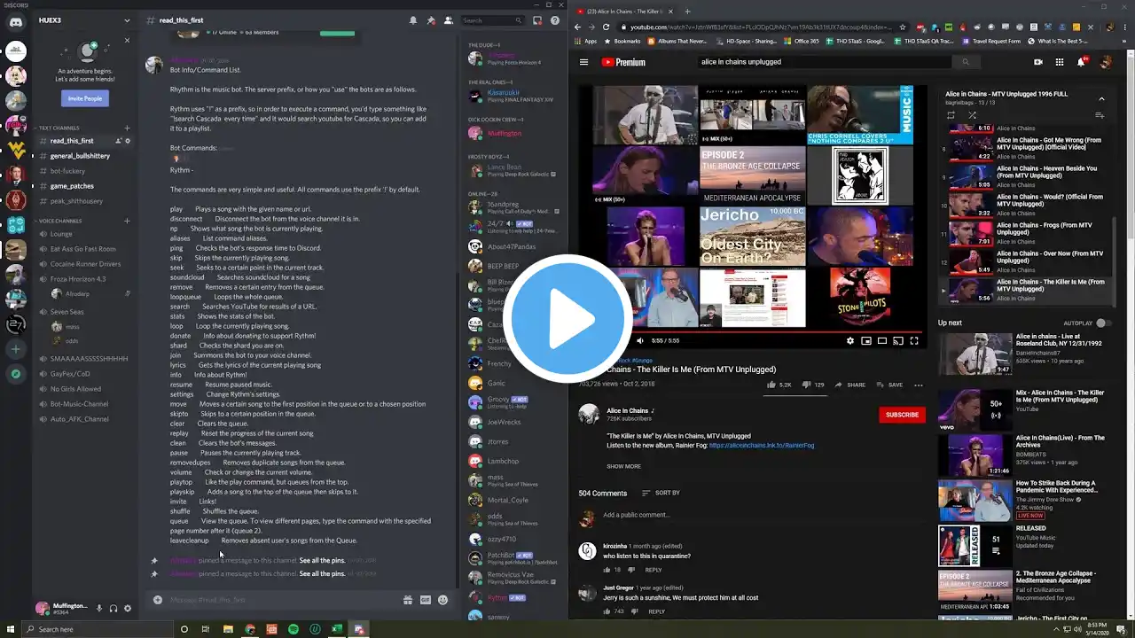This screenshot has height=638, width=1135.
Task: Create invite for read_this_first channel
Action: [118, 141]
